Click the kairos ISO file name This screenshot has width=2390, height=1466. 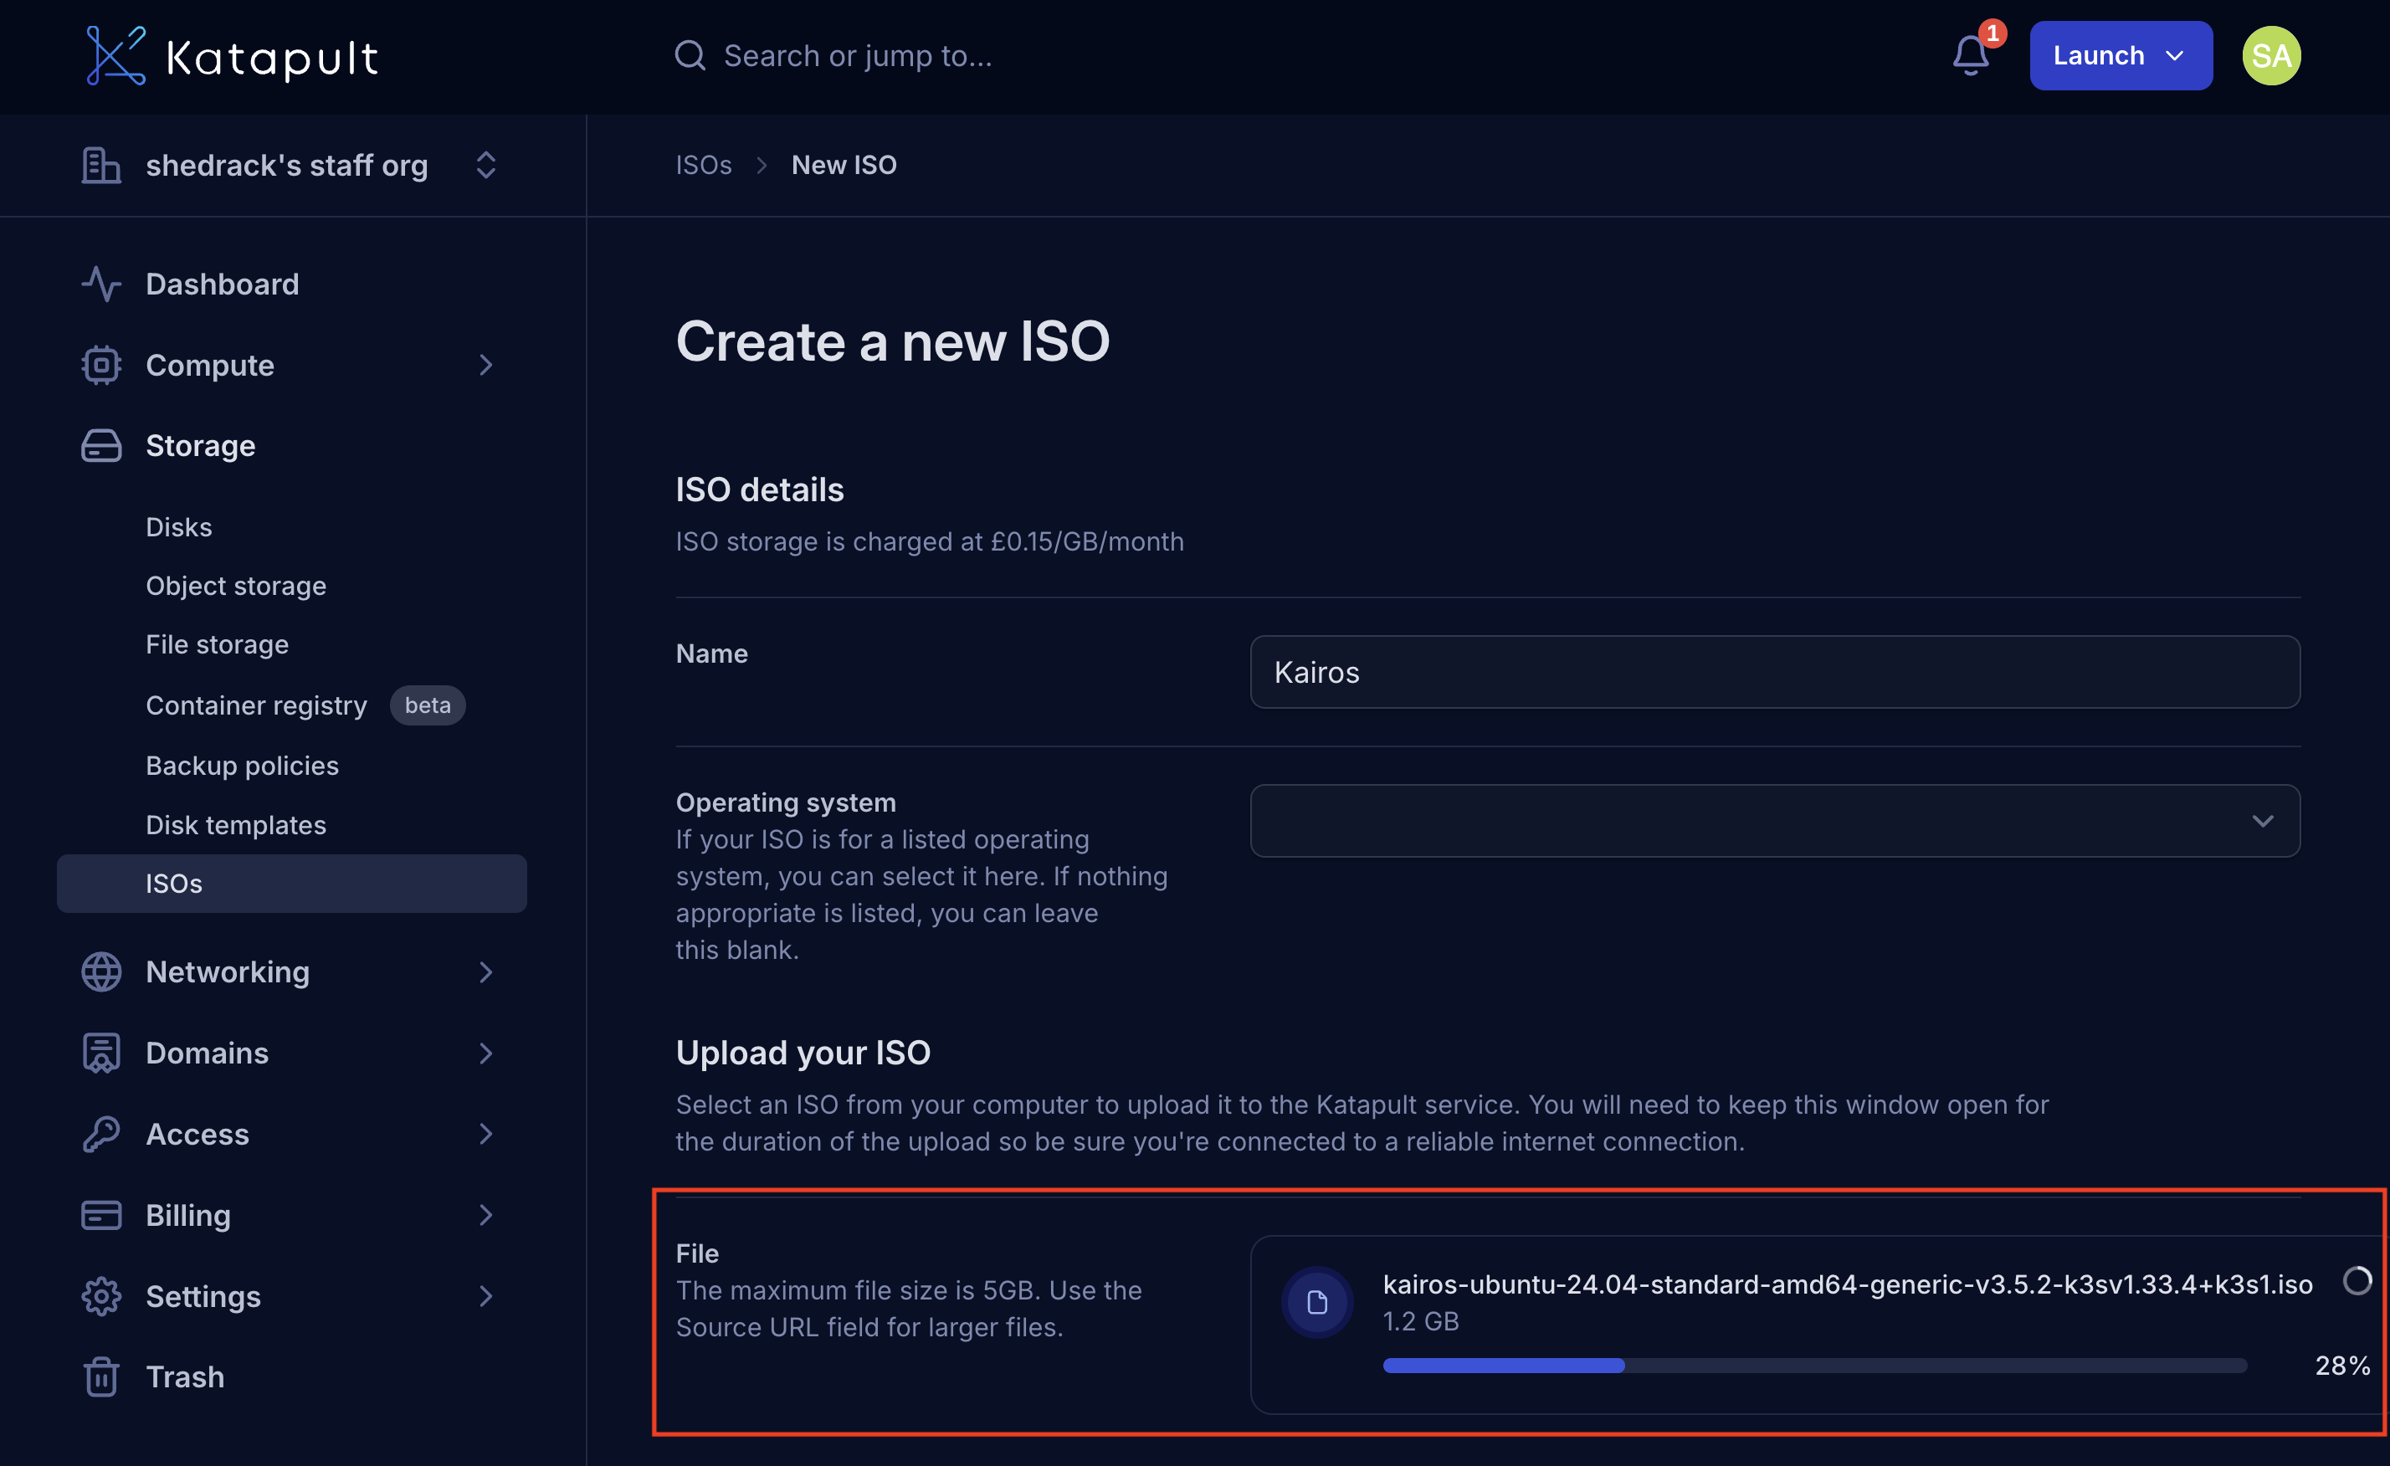point(1847,1284)
